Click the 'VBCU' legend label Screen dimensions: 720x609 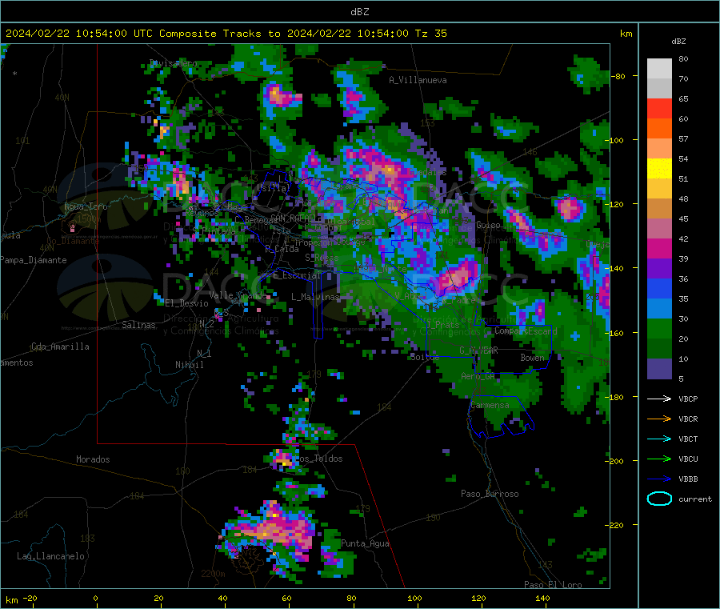tap(688, 459)
